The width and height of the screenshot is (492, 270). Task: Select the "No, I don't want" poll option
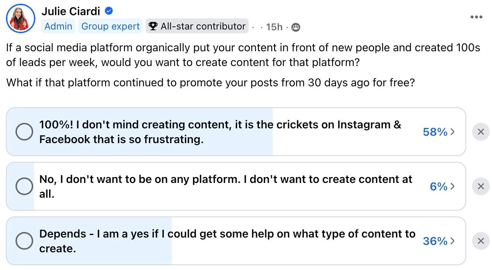(24, 187)
